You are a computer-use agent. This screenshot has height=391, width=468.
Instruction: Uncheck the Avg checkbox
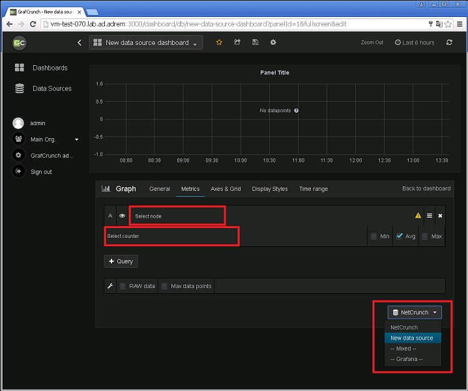[x=399, y=237]
